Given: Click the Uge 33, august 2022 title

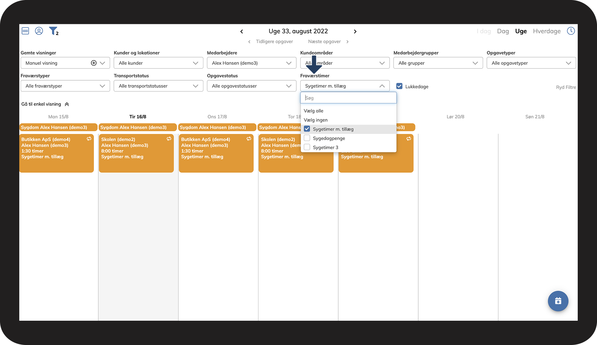Looking at the screenshot, I should point(298,31).
